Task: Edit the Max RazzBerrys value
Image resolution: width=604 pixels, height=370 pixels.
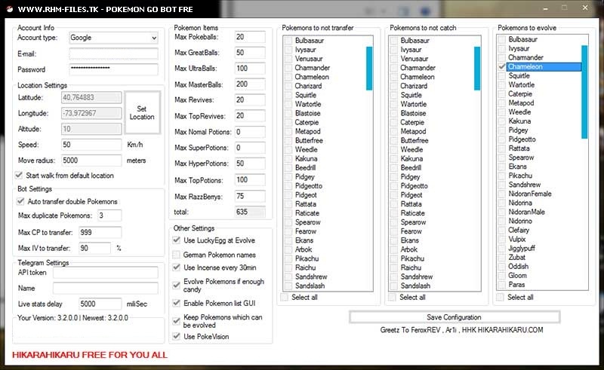Action: pyautogui.click(x=250, y=196)
